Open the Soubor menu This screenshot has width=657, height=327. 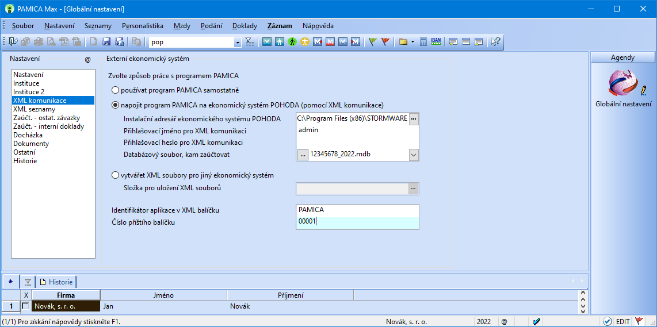point(23,25)
